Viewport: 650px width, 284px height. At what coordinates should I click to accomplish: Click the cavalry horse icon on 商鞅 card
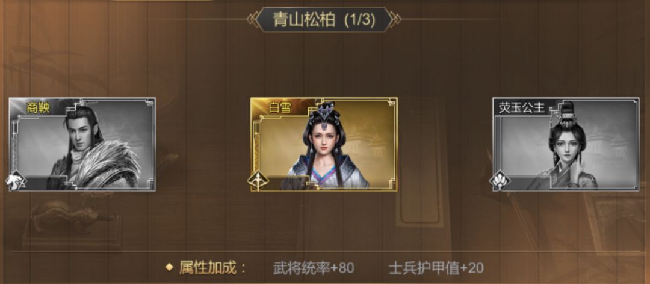16,181
